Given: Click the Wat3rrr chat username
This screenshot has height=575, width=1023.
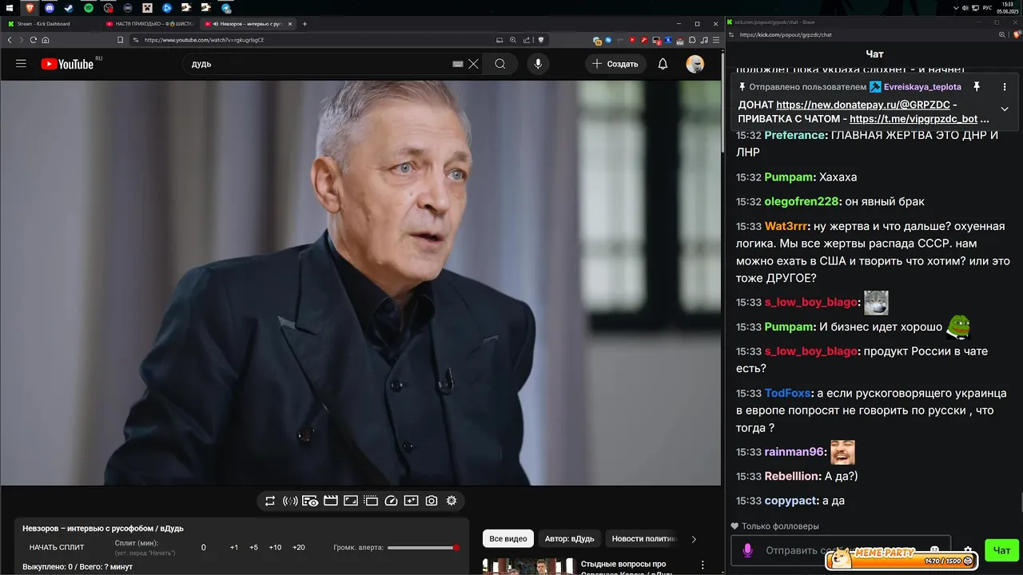Looking at the screenshot, I should (x=787, y=226).
